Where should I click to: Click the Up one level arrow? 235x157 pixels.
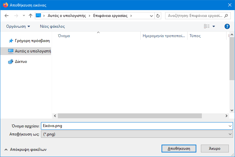pos(31,16)
